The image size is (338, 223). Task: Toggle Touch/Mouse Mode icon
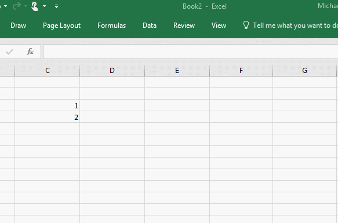(34, 6)
